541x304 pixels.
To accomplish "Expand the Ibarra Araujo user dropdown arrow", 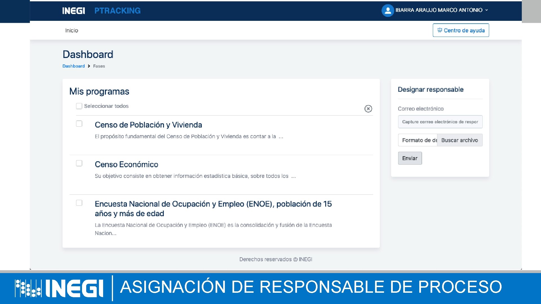I will click(x=487, y=10).
